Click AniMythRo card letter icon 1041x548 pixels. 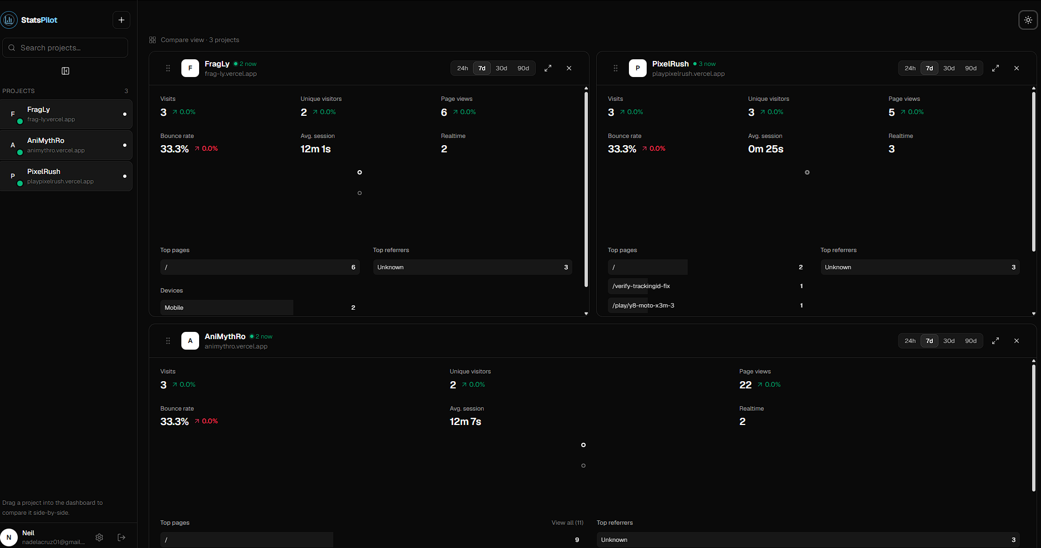coord(190,341)
